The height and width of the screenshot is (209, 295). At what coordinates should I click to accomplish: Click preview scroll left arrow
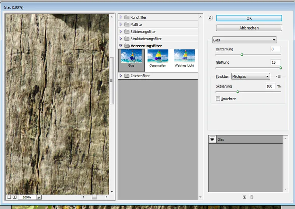pyautogui.click(x=83, y=197)
